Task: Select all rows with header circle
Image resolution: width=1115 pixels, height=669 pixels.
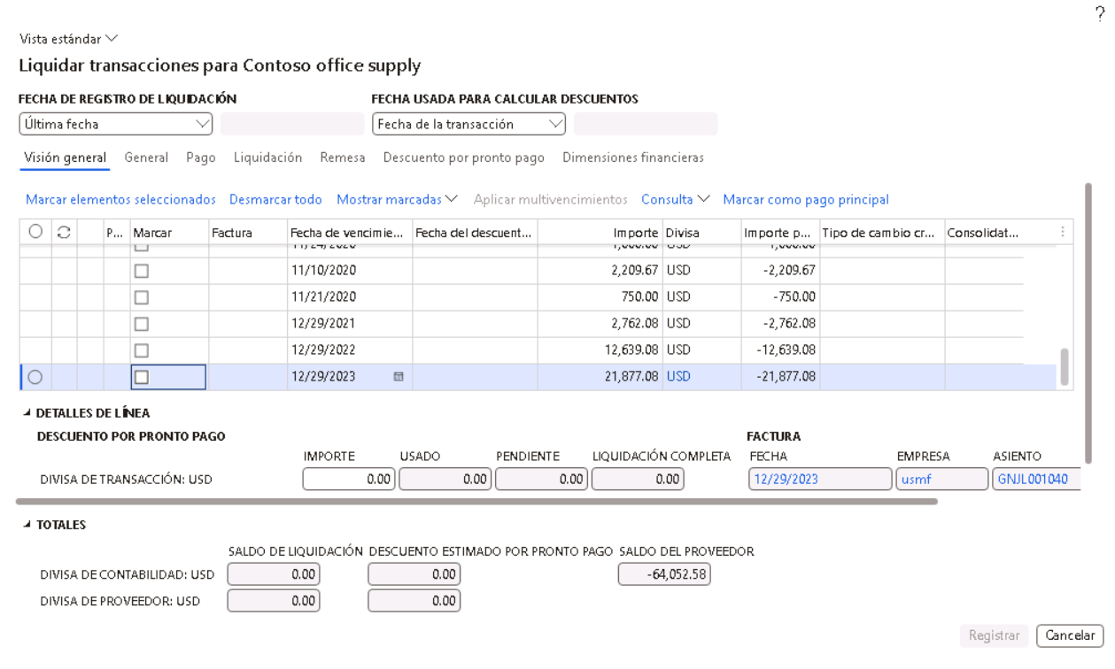Action: pos(35,233)
